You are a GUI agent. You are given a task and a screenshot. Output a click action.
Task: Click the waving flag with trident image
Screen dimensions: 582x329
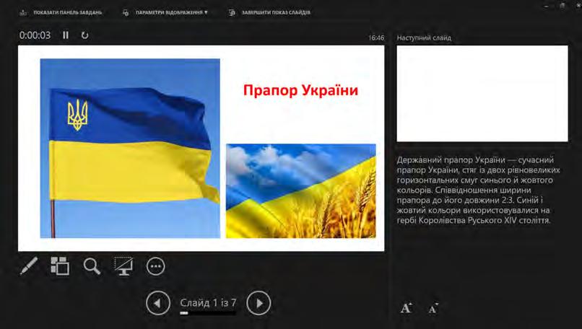[x=130, y=149]
